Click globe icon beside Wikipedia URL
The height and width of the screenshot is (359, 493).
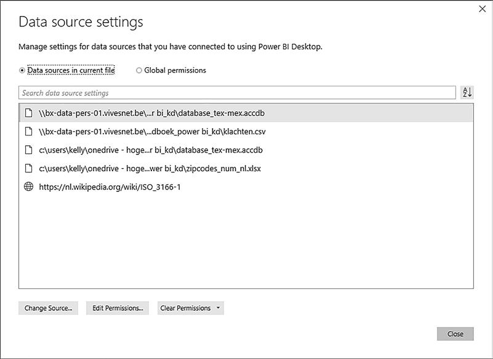click(x=28, y=187)
